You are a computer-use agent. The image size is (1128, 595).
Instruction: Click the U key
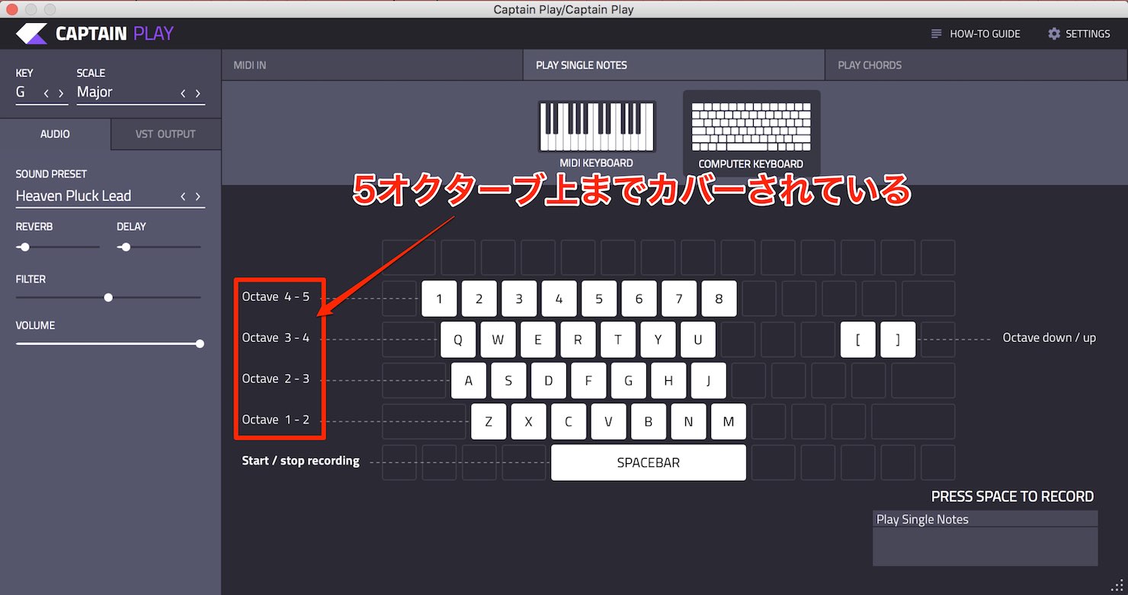pyautogui.click(x=697, y=340)
